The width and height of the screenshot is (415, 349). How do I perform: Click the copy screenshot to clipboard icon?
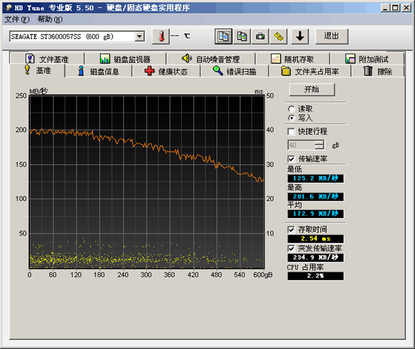tap(242, 37)
